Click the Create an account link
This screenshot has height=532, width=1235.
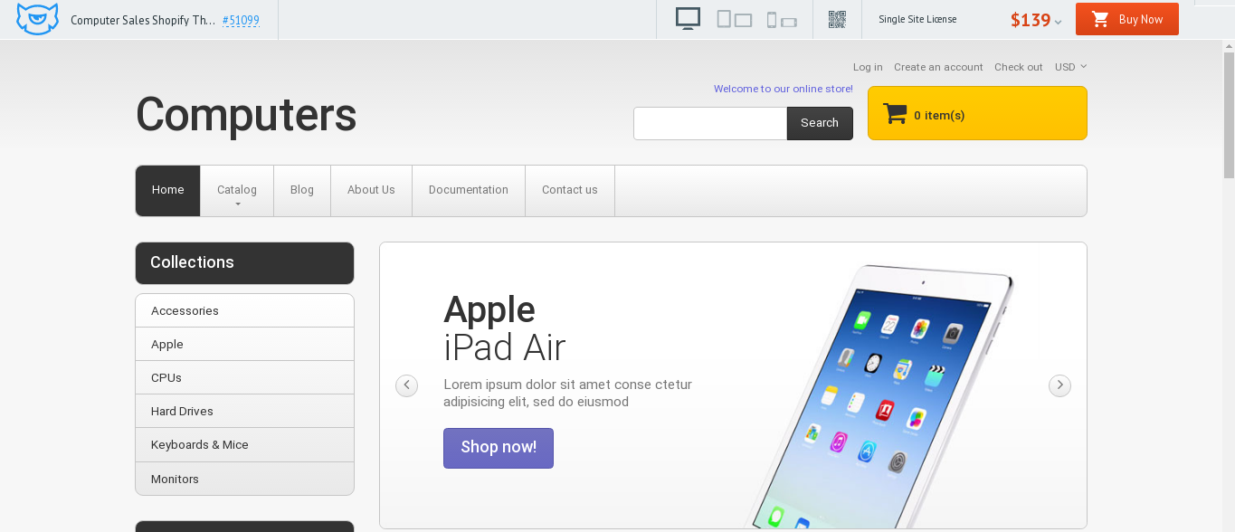[x=938, y=67]
